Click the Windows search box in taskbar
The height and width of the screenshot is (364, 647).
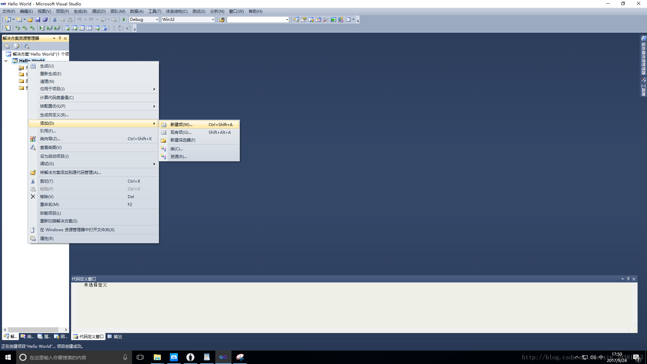[73, 357]
